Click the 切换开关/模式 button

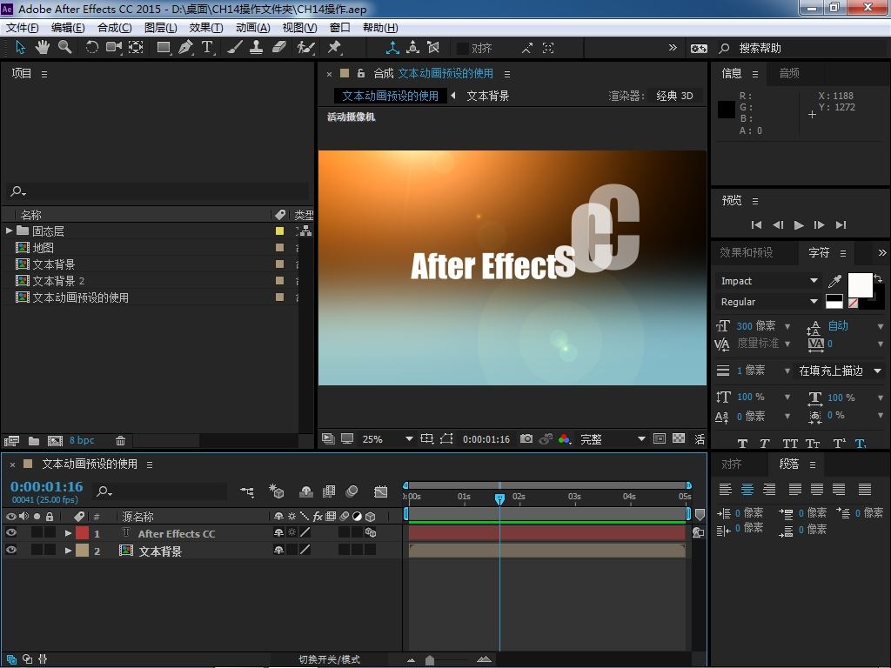(x=329, y=659)
